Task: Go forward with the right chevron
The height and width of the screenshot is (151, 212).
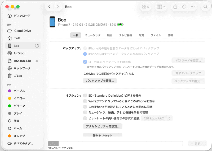Action: [58, 7]
